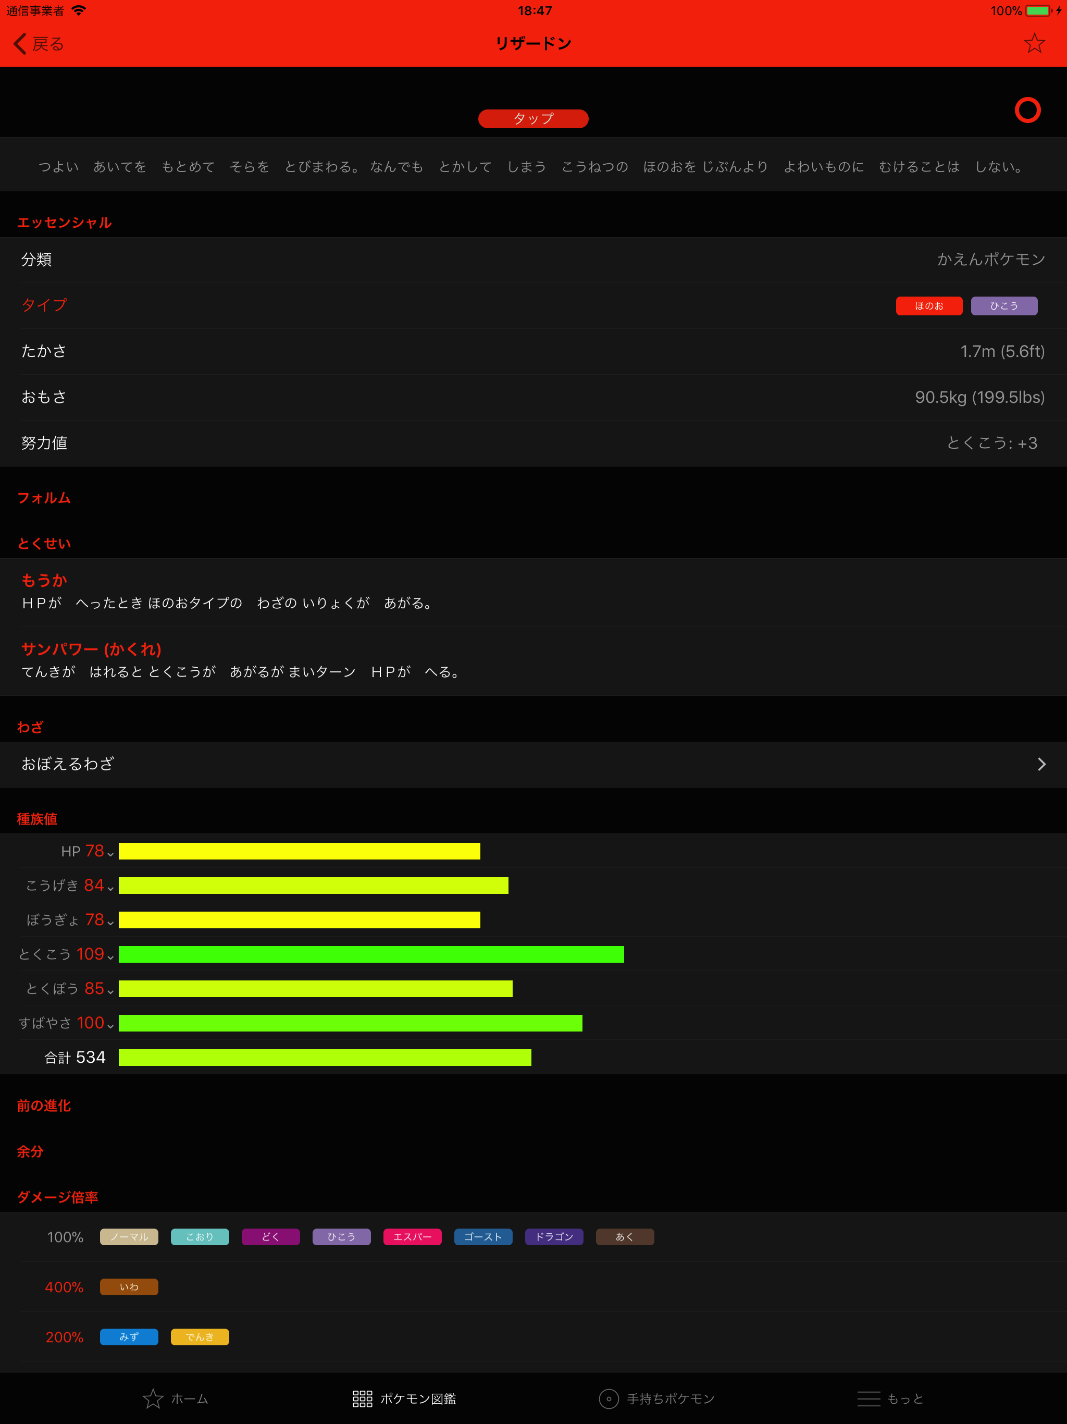Tap the back chevron in the navigation bar

pos(19,43)
